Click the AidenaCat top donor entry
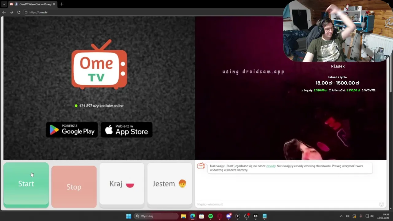The width and height of the screenshot is (393, 221). (344, 90)
